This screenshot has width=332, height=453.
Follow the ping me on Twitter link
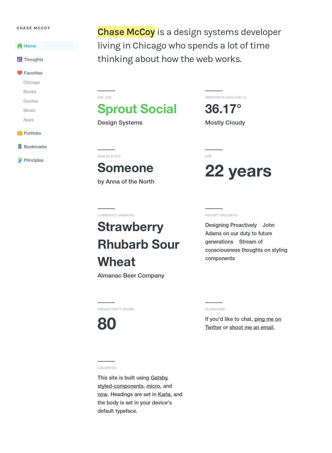tap(267, 319)
